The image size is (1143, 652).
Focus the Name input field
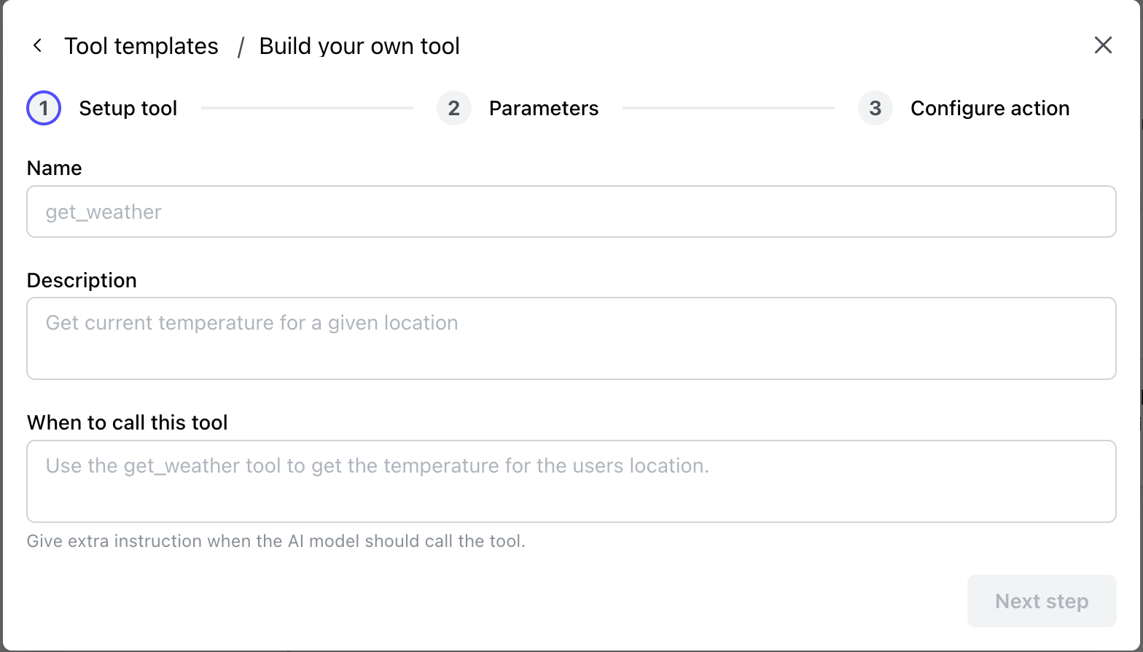pos(571,211)
